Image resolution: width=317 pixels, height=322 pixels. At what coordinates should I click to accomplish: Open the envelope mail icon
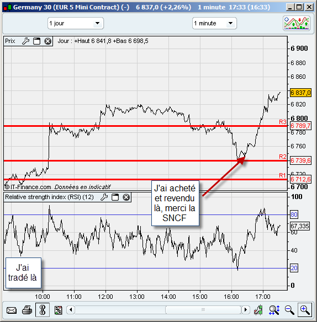(x=12, y=310)
